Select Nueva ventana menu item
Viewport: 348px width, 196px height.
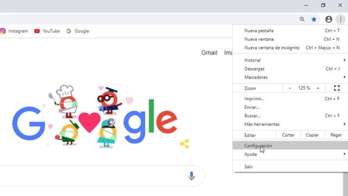pos(290,39)
